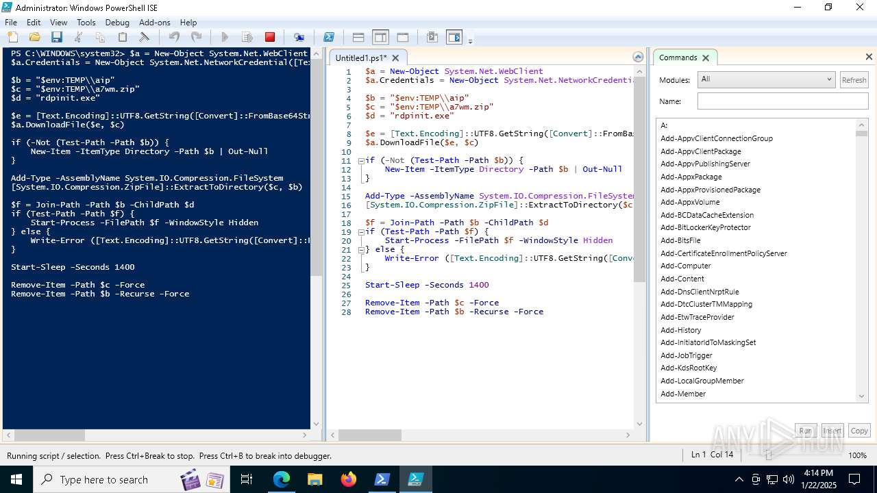Paste from clipboard using toolbar icon

tap(122, 37)
